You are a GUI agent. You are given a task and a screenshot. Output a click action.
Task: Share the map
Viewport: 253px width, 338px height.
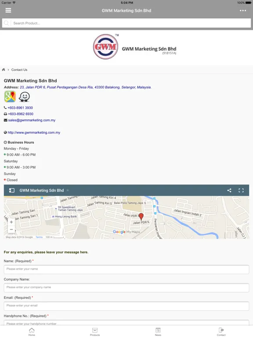229,190
